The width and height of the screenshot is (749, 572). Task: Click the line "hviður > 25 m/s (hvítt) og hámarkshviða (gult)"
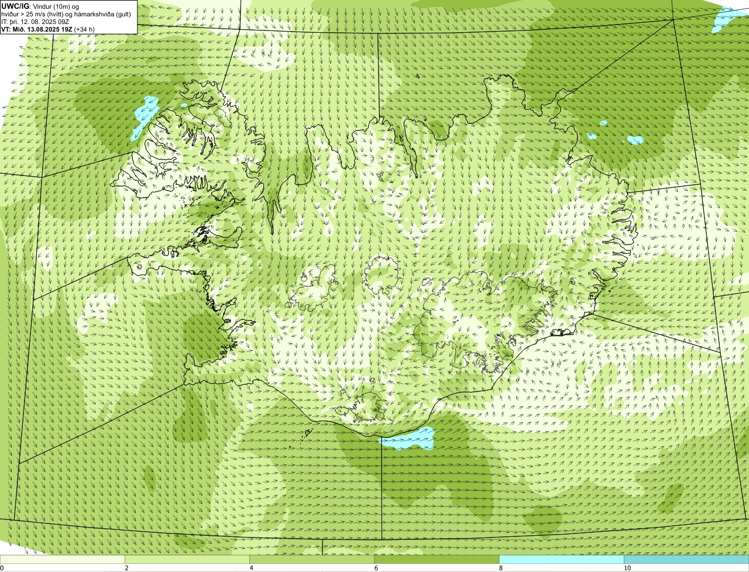(66, 13)
